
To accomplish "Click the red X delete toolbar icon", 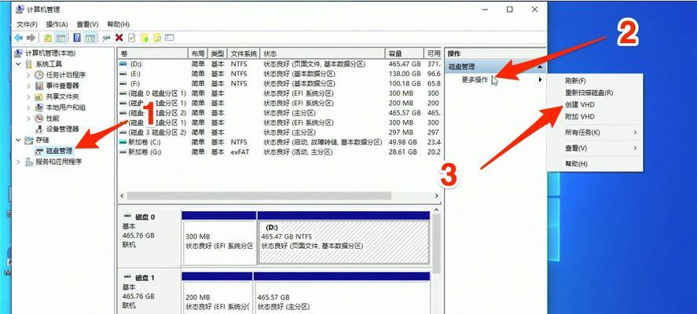I will (x=119, y=38).
